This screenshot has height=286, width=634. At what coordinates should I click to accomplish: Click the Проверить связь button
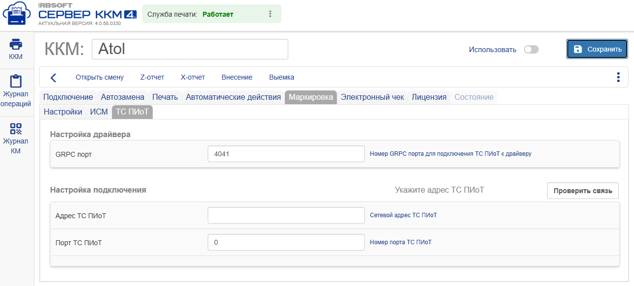(583, 191)
